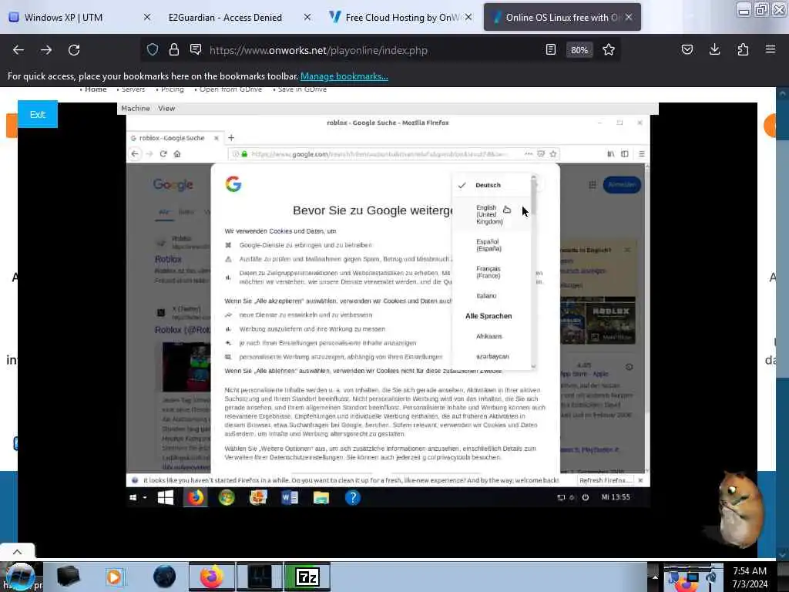Click the blue Exit button
This screenshot has height=592, width=789.
(38, 114)
